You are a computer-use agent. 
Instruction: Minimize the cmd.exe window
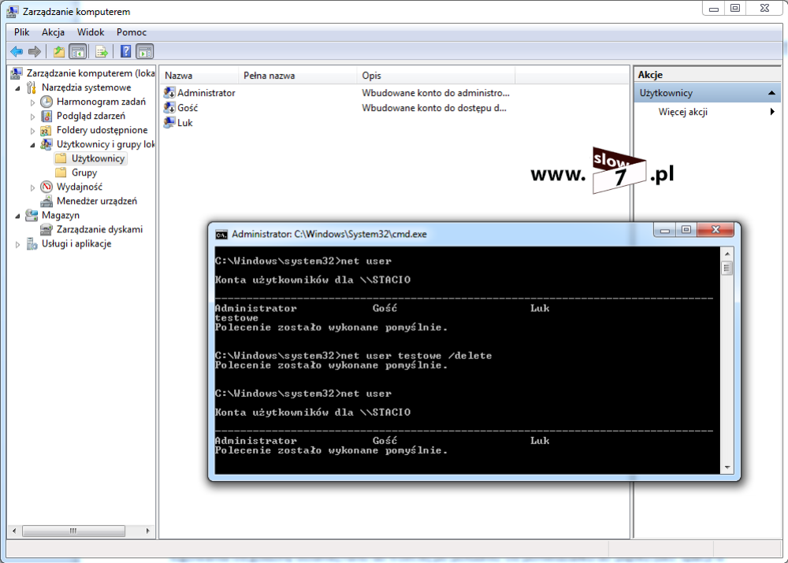(x=665, y=230)
